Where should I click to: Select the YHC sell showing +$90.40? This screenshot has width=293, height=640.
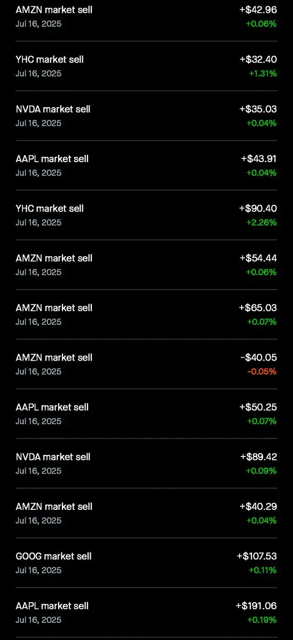[x=146, y=215]
